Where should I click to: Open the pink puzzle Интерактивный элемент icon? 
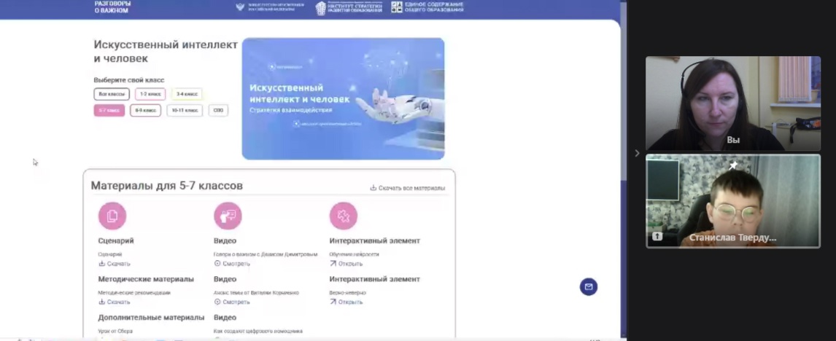coord(344,216)
